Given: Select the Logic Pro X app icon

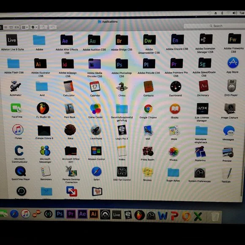Looking at the screenshot, I should coord(122,130).
